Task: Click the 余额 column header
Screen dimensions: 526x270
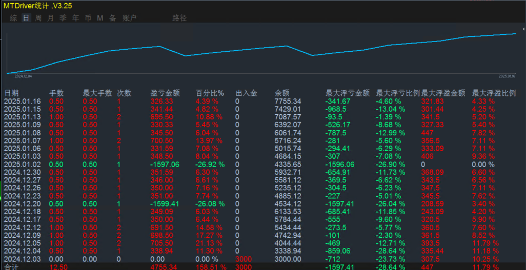Action: pos(282,93)
